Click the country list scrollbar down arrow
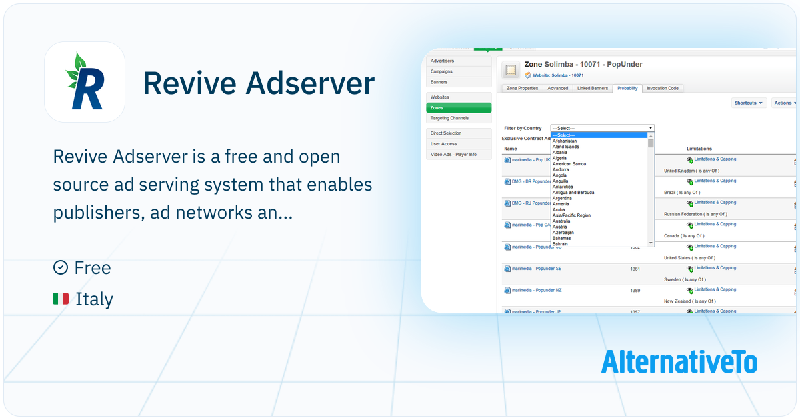 pos(651,243)
